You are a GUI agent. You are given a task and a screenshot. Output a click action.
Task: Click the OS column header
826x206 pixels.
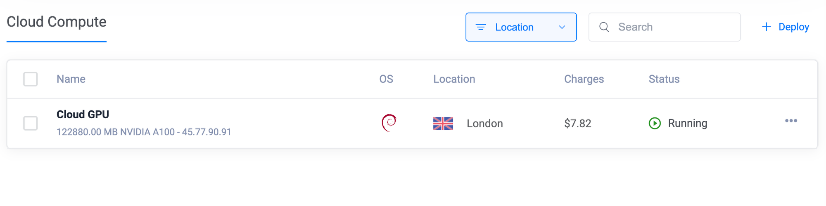click(x=386, y=79)
